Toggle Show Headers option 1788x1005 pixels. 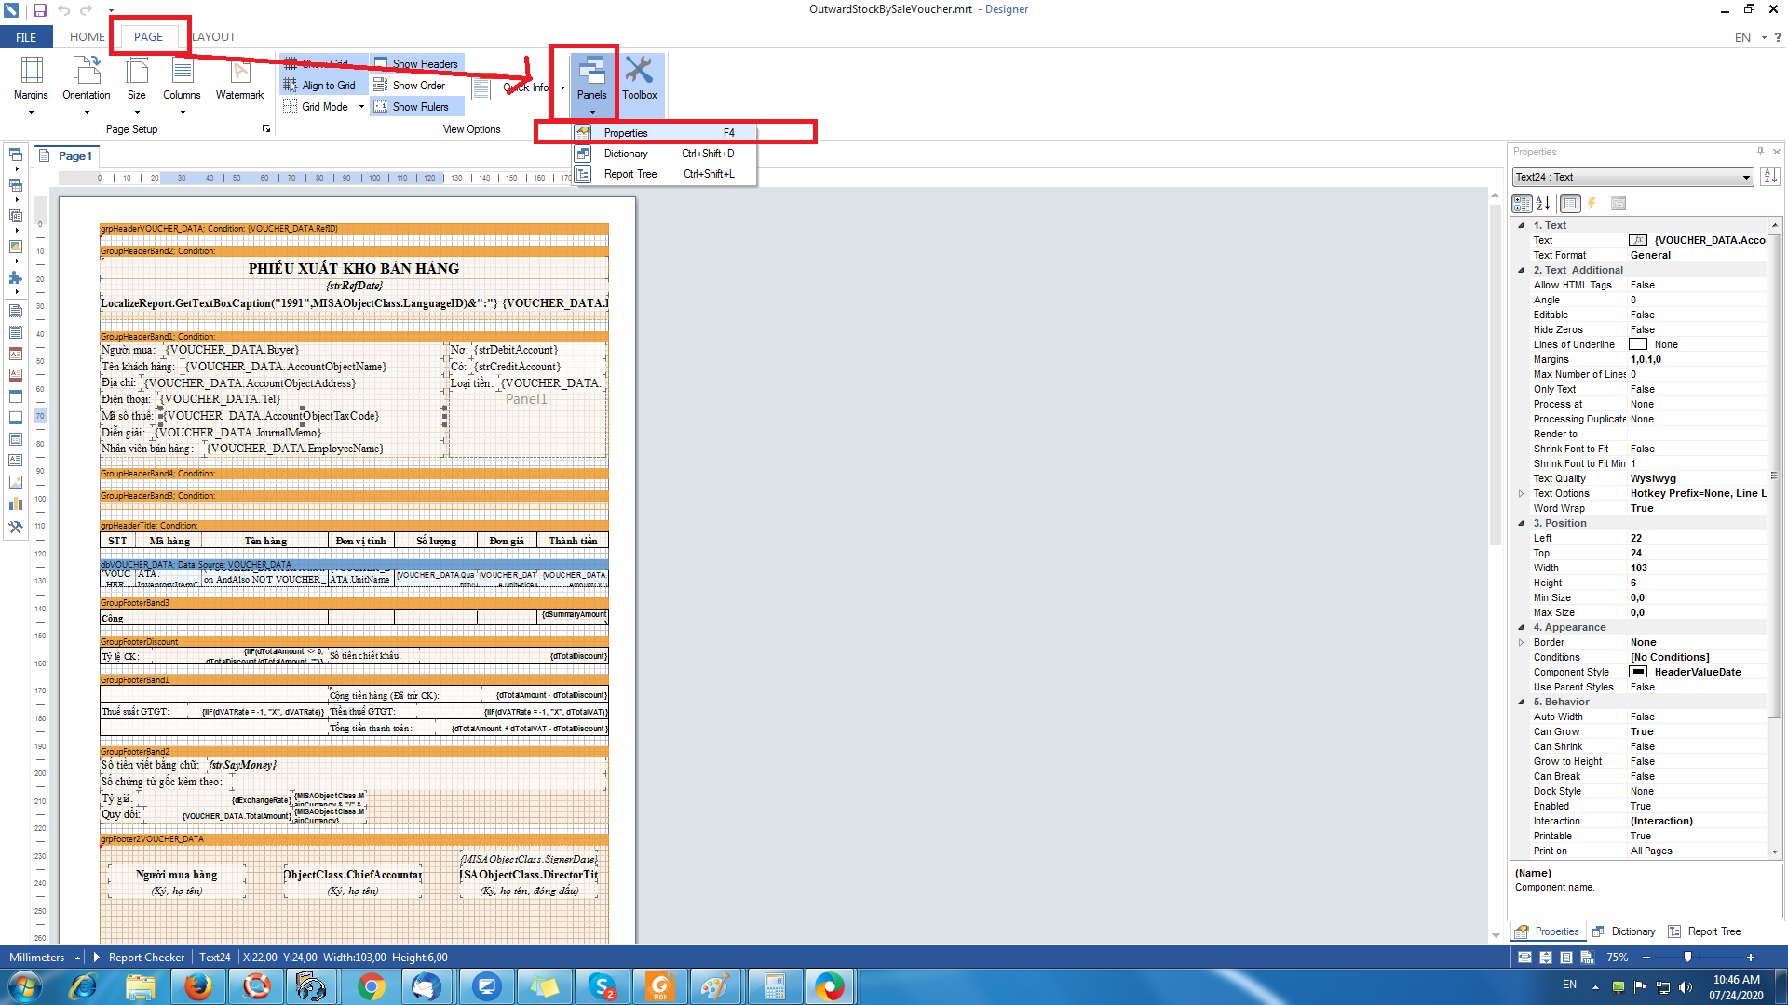click(416, 64)
